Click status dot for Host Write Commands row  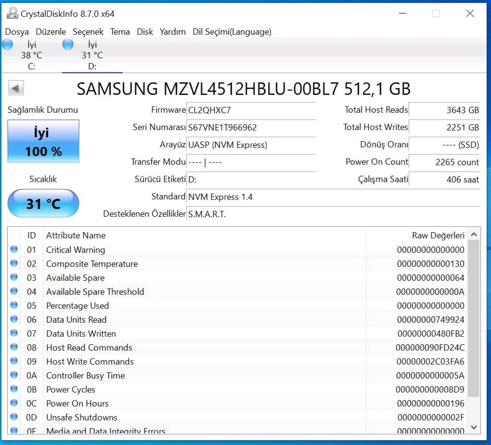point(14,361)
